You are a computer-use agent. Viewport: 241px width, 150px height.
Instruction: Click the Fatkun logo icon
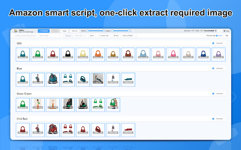16,31
